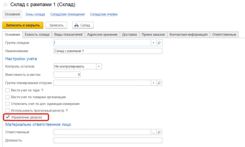This screenshot has width=245, height=147.
Task: Tick Вести учет по товарам организации
Action: 8,97
